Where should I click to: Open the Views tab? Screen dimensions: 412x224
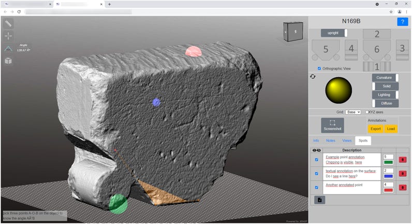point(346,141)
